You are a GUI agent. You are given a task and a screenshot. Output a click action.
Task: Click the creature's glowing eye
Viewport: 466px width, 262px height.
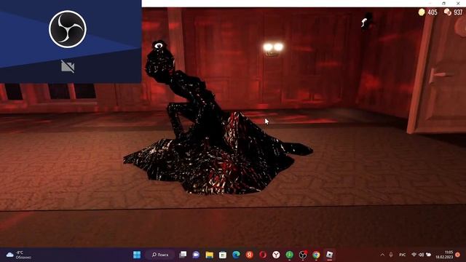[159, 46]
